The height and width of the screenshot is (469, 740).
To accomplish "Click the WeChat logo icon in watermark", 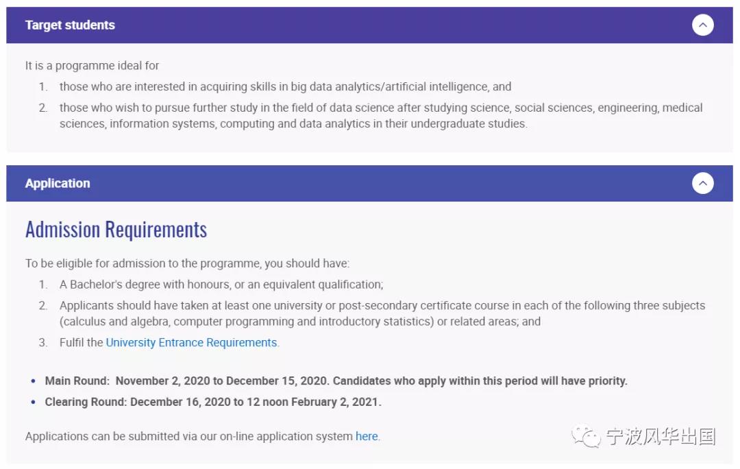I will point(585,436).
